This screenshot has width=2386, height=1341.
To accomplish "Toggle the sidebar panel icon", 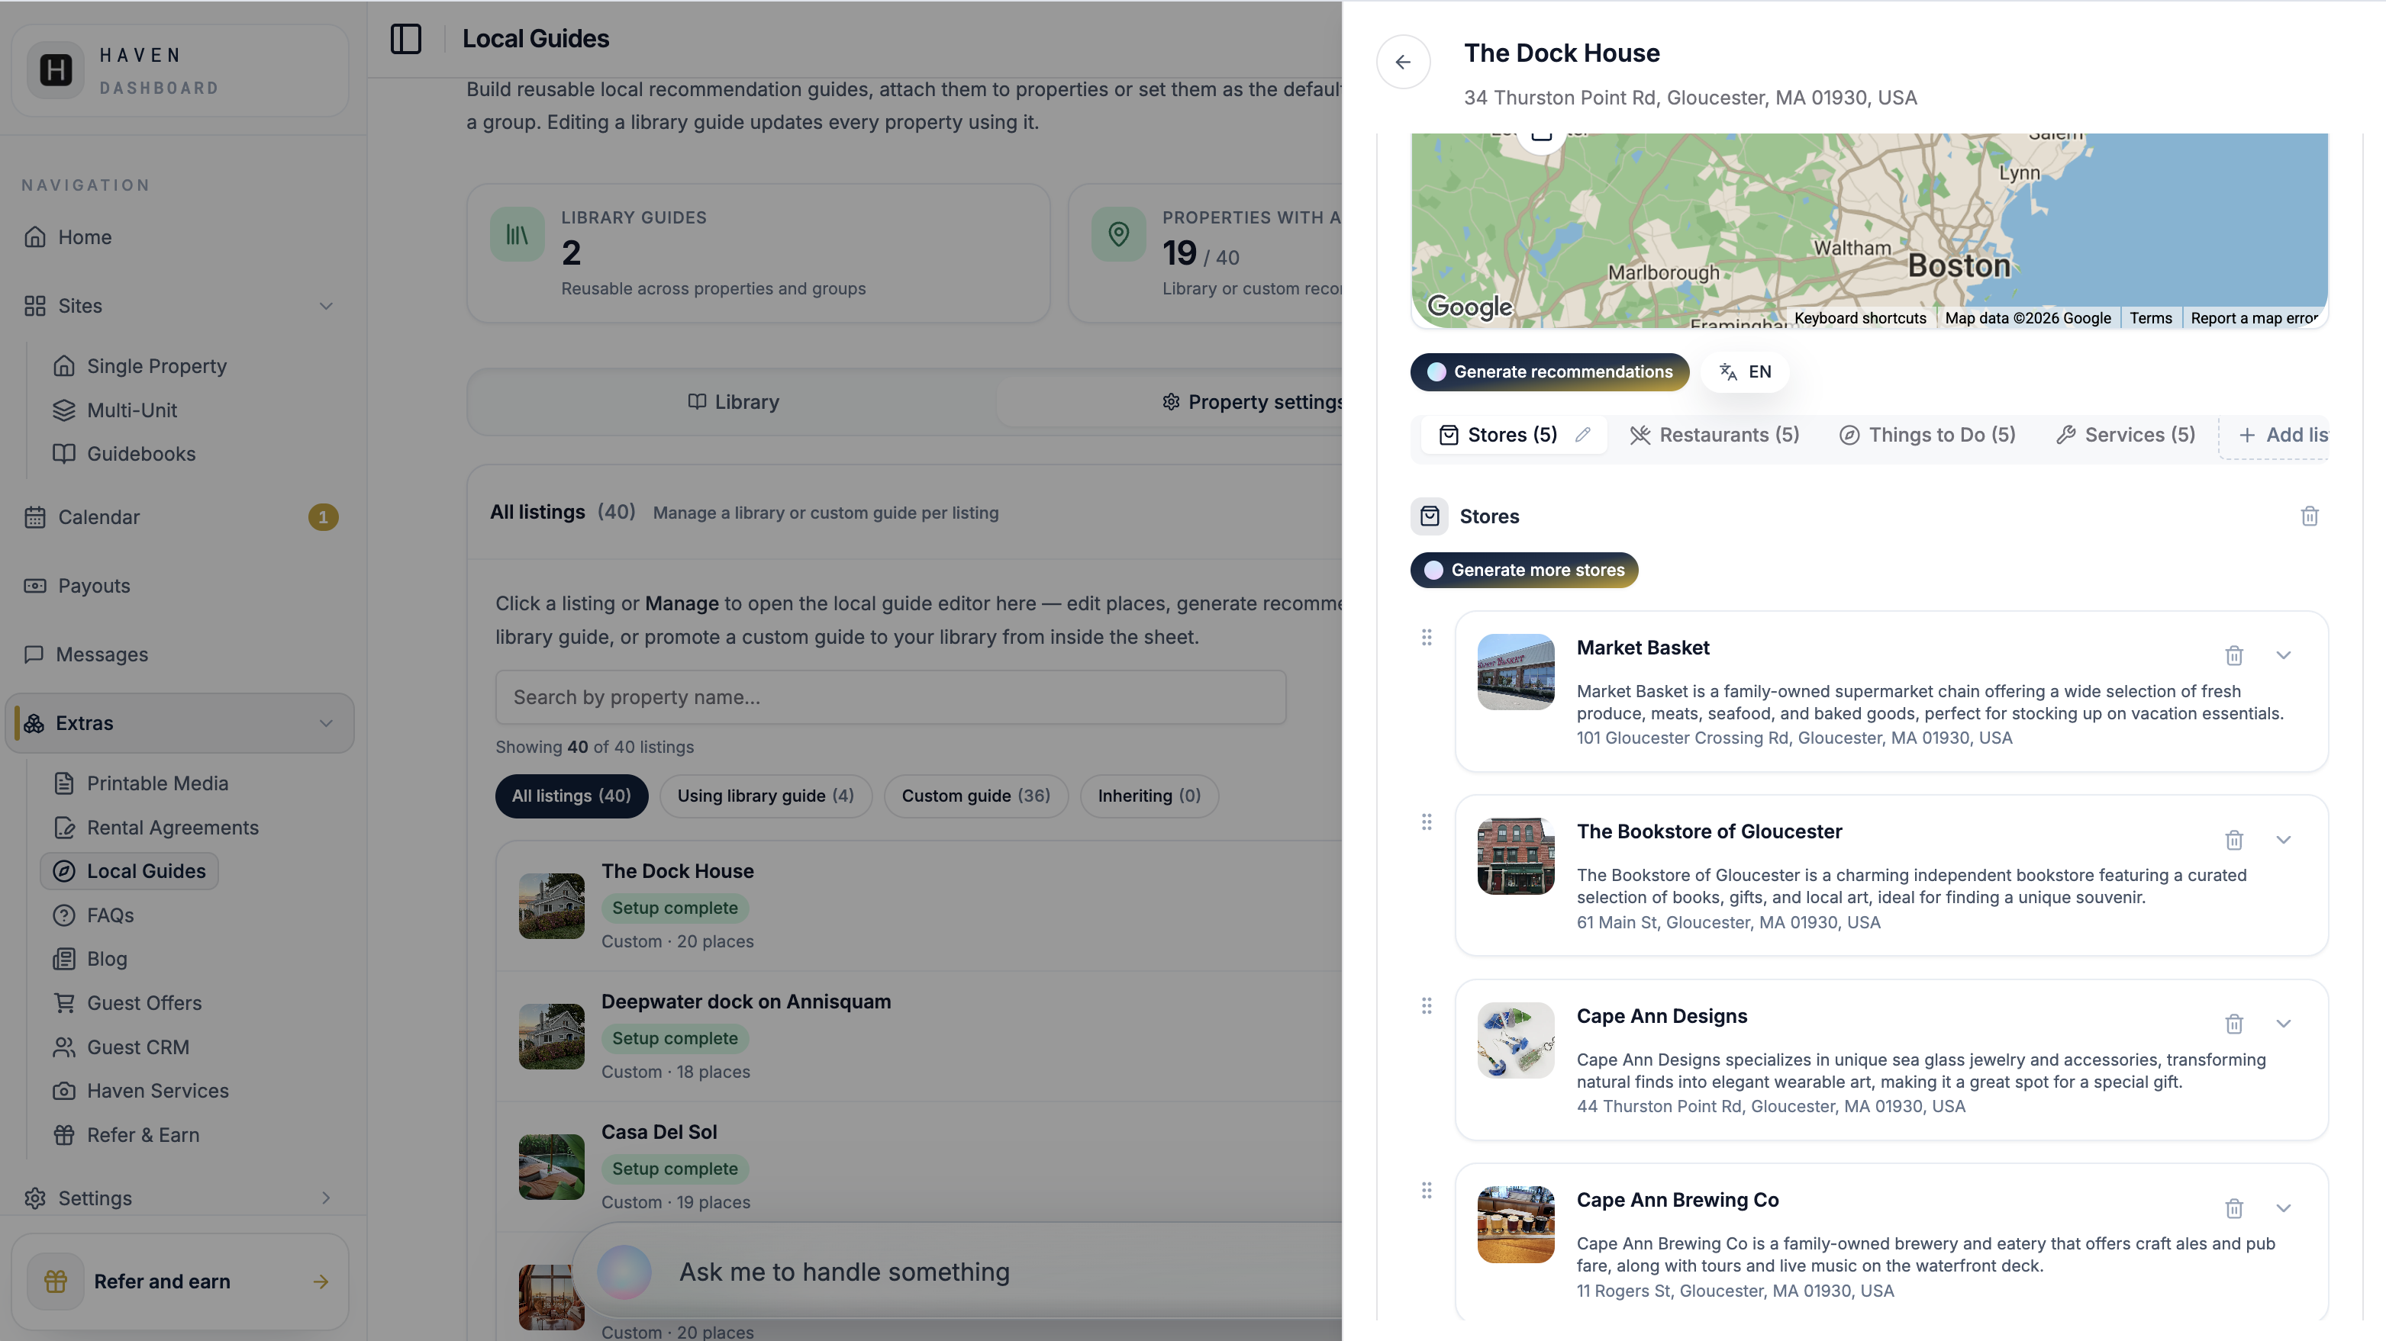I will click(x=406, y=39).
